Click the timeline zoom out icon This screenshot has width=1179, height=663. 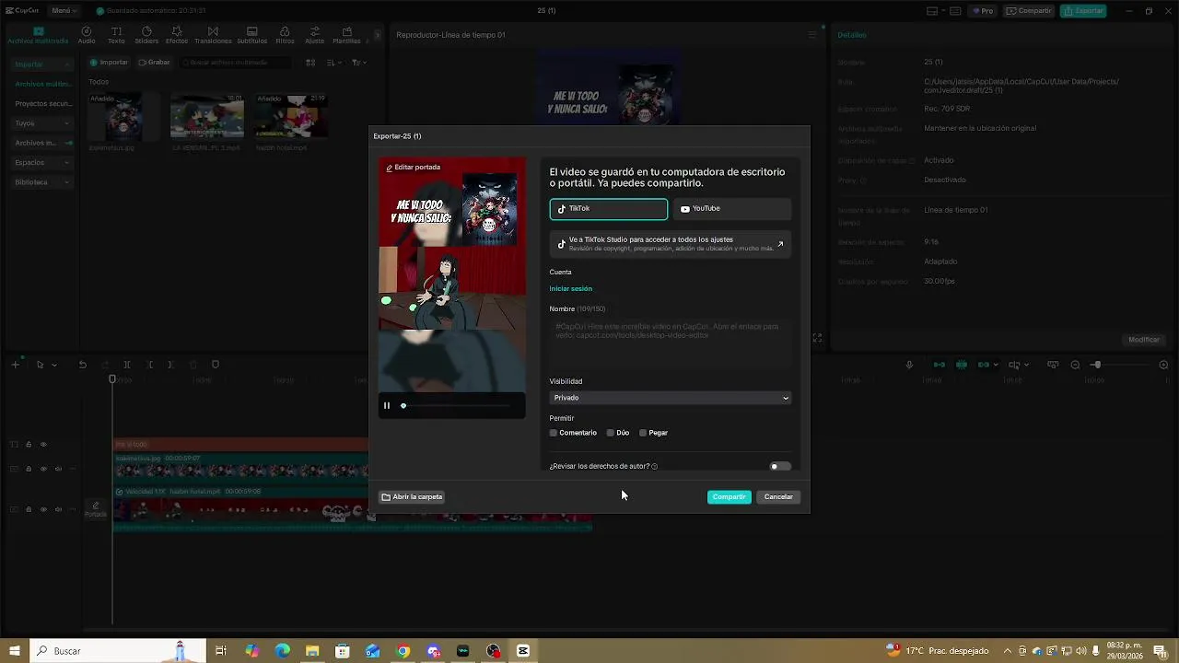point(1075,365)
